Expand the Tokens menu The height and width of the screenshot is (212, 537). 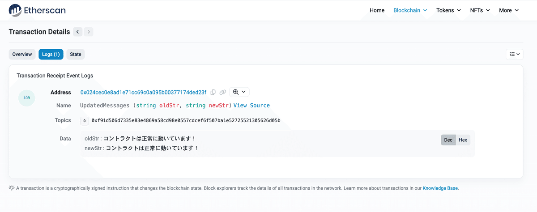point(449,10)
